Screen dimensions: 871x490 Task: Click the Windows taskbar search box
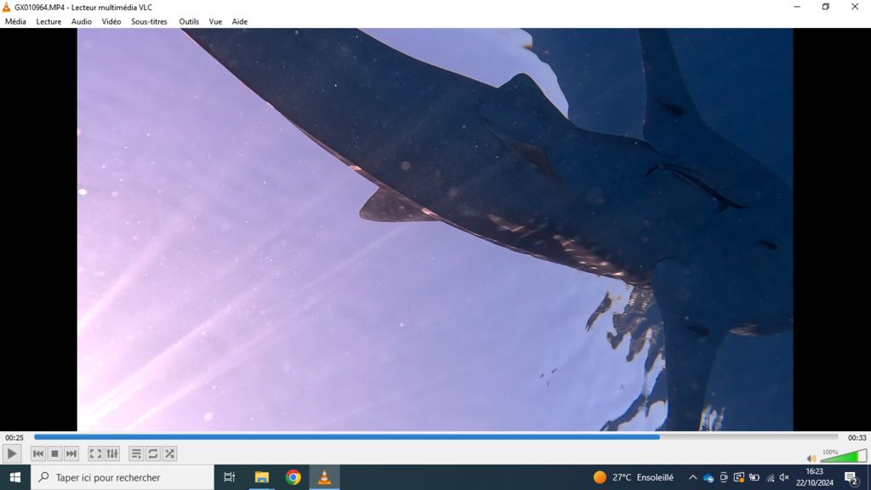pyautogui.click(x=122, y=477)
